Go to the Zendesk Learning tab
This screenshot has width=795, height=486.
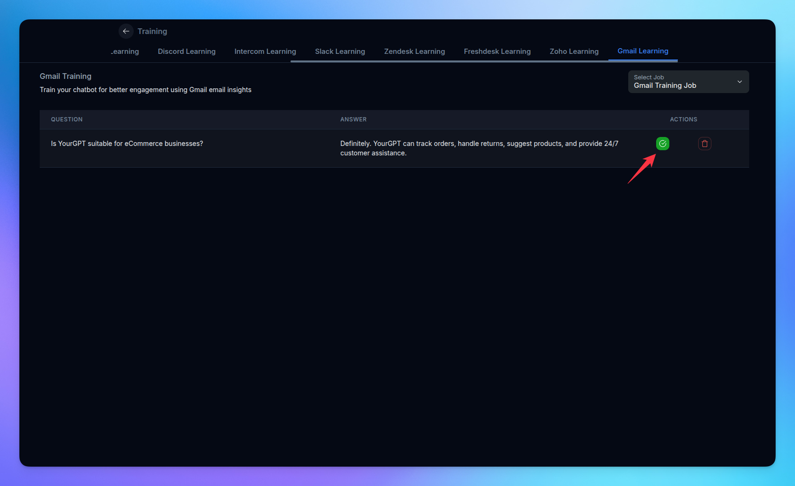(414, 51)
